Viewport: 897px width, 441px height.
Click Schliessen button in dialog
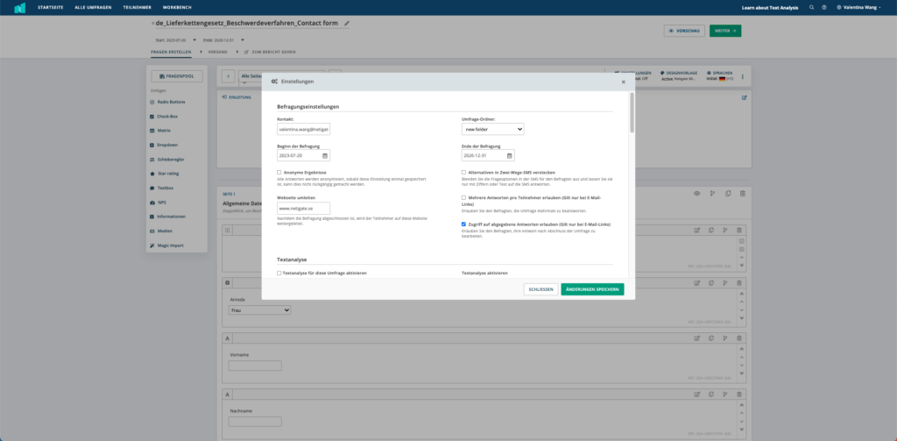click(x=540, y=290)
